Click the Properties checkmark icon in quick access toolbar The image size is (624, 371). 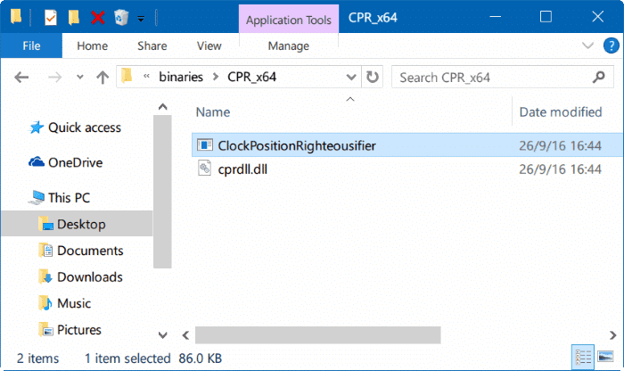click(51, 18)
